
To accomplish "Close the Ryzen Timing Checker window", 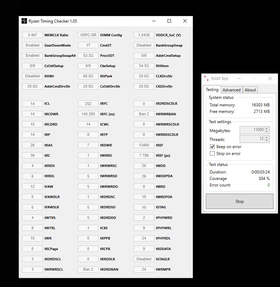I will tap(185, 21).
